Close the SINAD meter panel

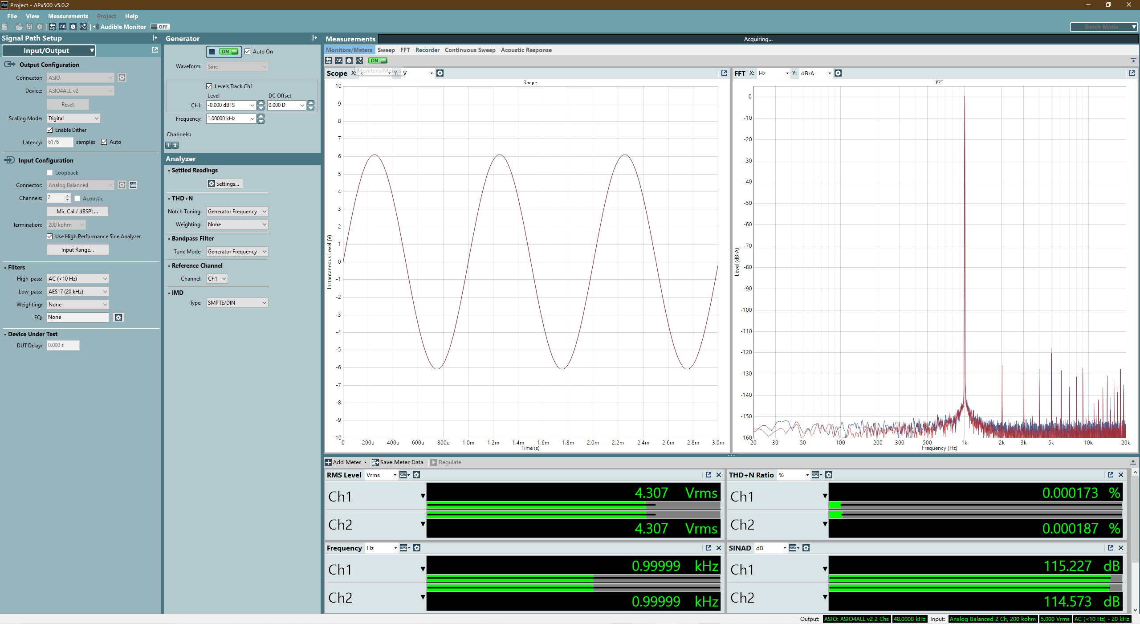1121,548
